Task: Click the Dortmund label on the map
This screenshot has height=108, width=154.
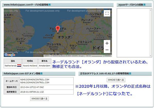Action: 82,44
